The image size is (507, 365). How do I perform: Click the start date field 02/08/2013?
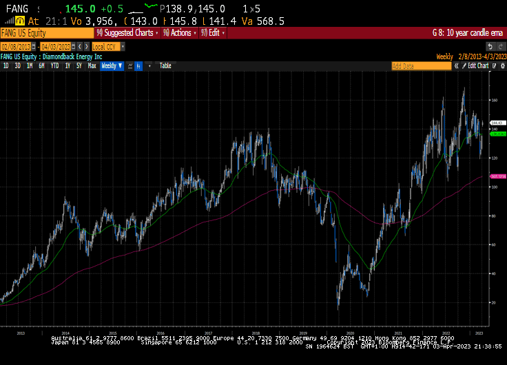pyautogui.click(x=16, y=47)
